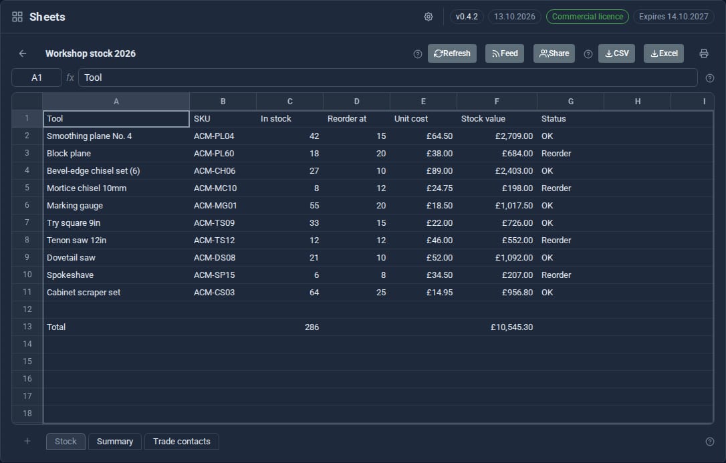Select the Bevel-edge chisel set (6) cell
Viewport: 726px width, 463px height.
click(x=116, y=170)
